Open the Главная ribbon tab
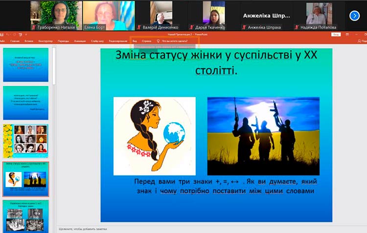Screen dimensions: 367x233 [x=15, y=41]
